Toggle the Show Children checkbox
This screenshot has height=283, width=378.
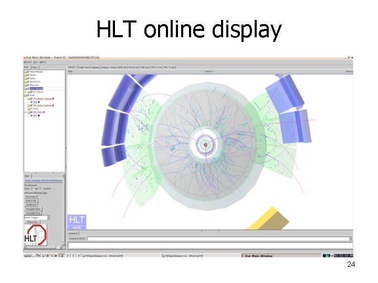[40, 189]
